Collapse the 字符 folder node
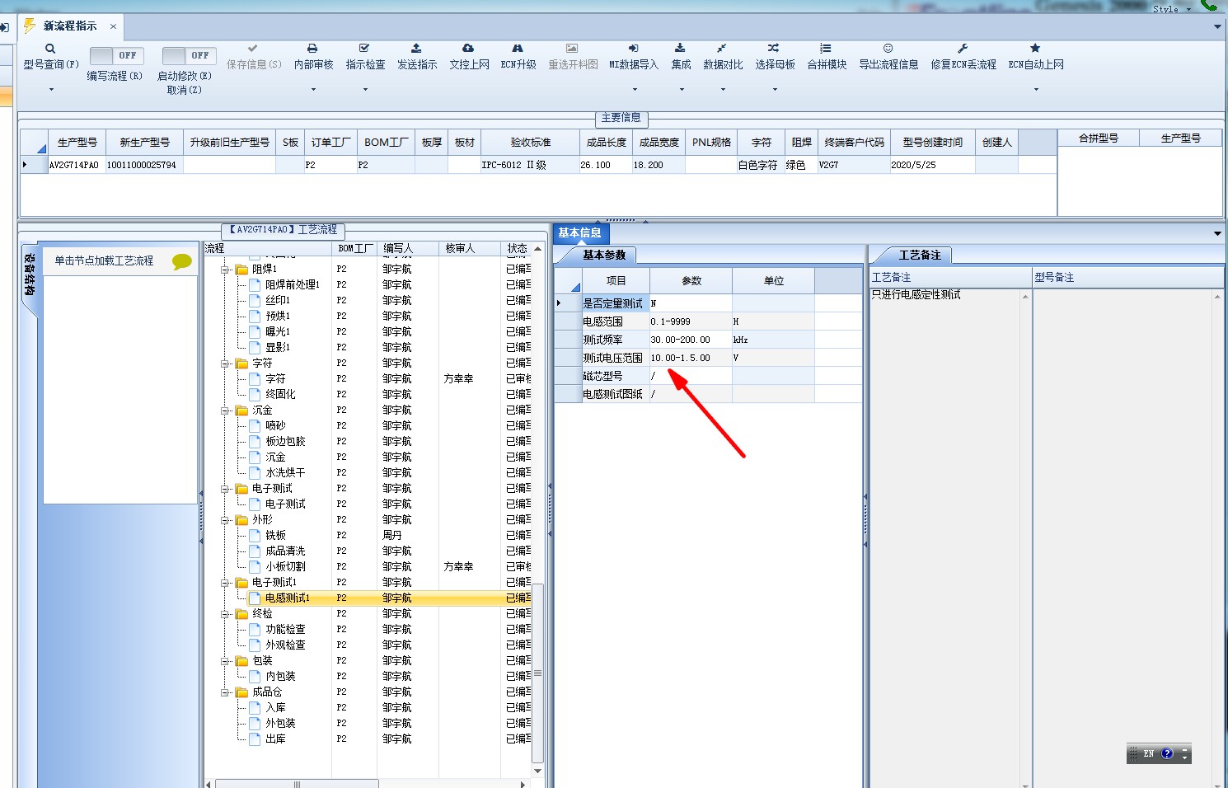Screen dimensions: 1228x788 coord(225,364)
